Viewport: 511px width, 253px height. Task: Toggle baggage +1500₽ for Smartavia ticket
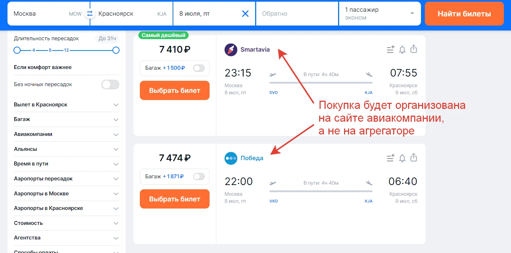199,68
